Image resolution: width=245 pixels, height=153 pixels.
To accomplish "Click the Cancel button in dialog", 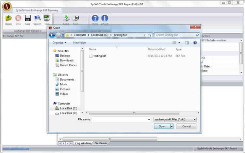I will point(187,126).
